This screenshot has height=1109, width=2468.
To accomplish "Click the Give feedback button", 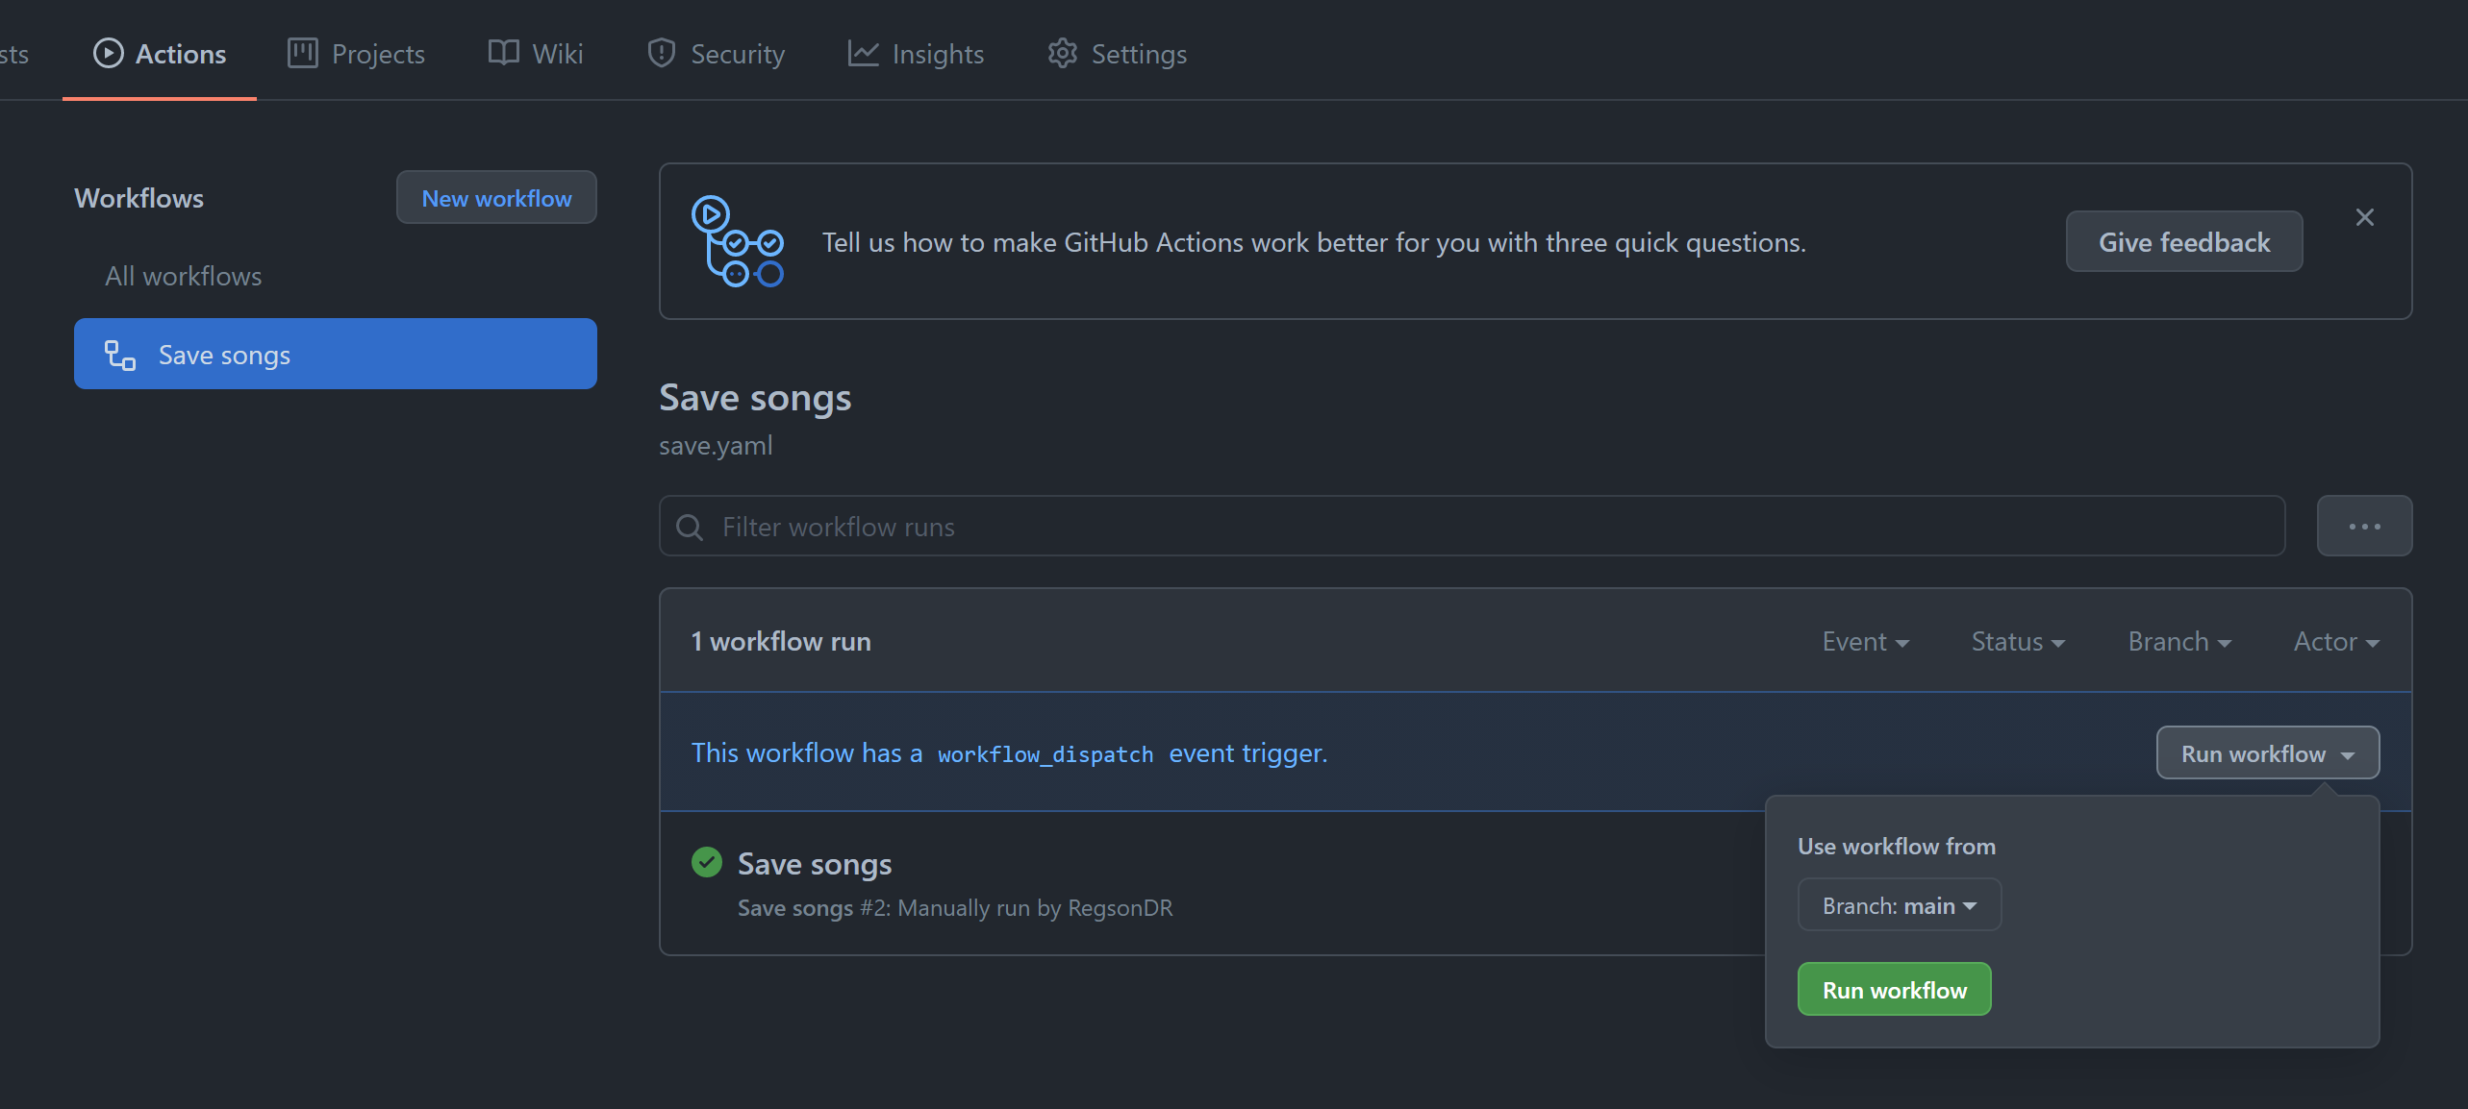I will pyautogui.click(x=2183, y=242).
